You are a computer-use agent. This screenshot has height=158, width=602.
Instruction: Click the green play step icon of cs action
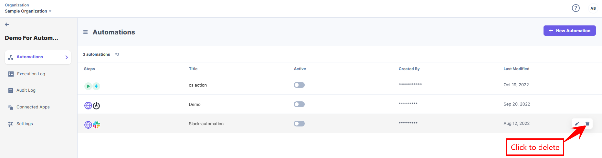pos(88,86)
